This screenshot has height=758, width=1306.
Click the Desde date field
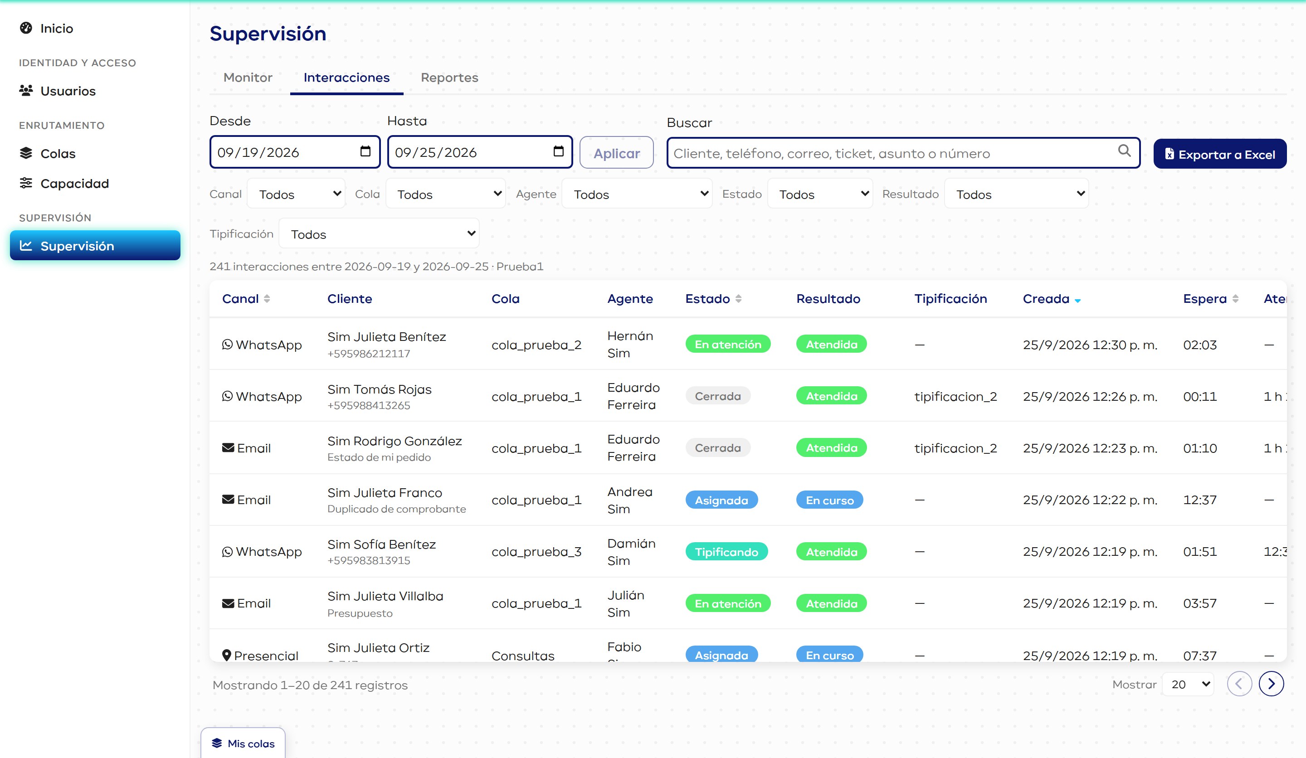tap(295, 152)
